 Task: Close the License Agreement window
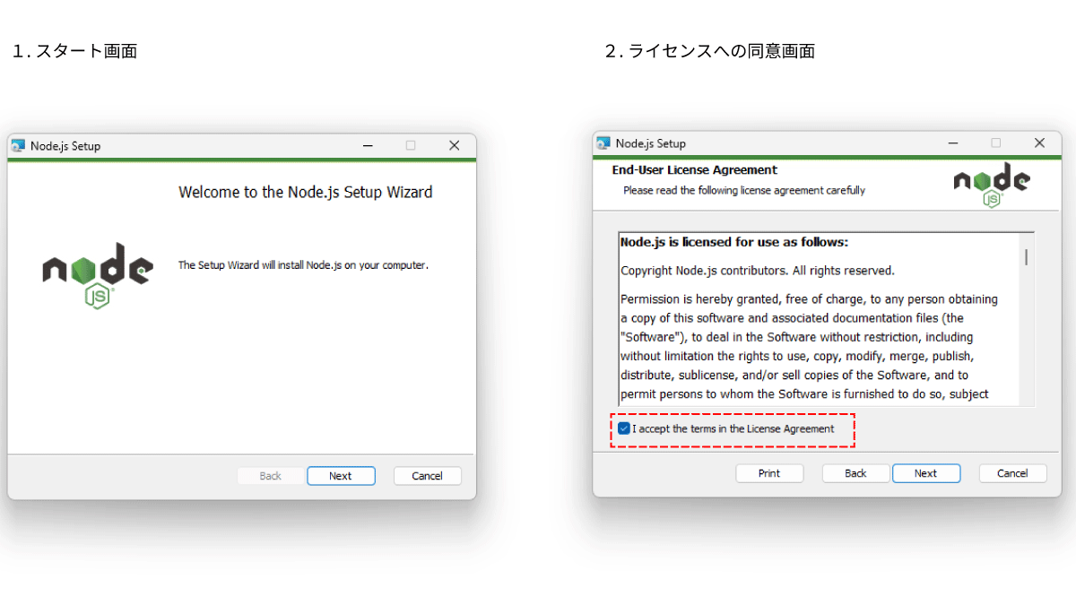click(x=1039, y=143)
